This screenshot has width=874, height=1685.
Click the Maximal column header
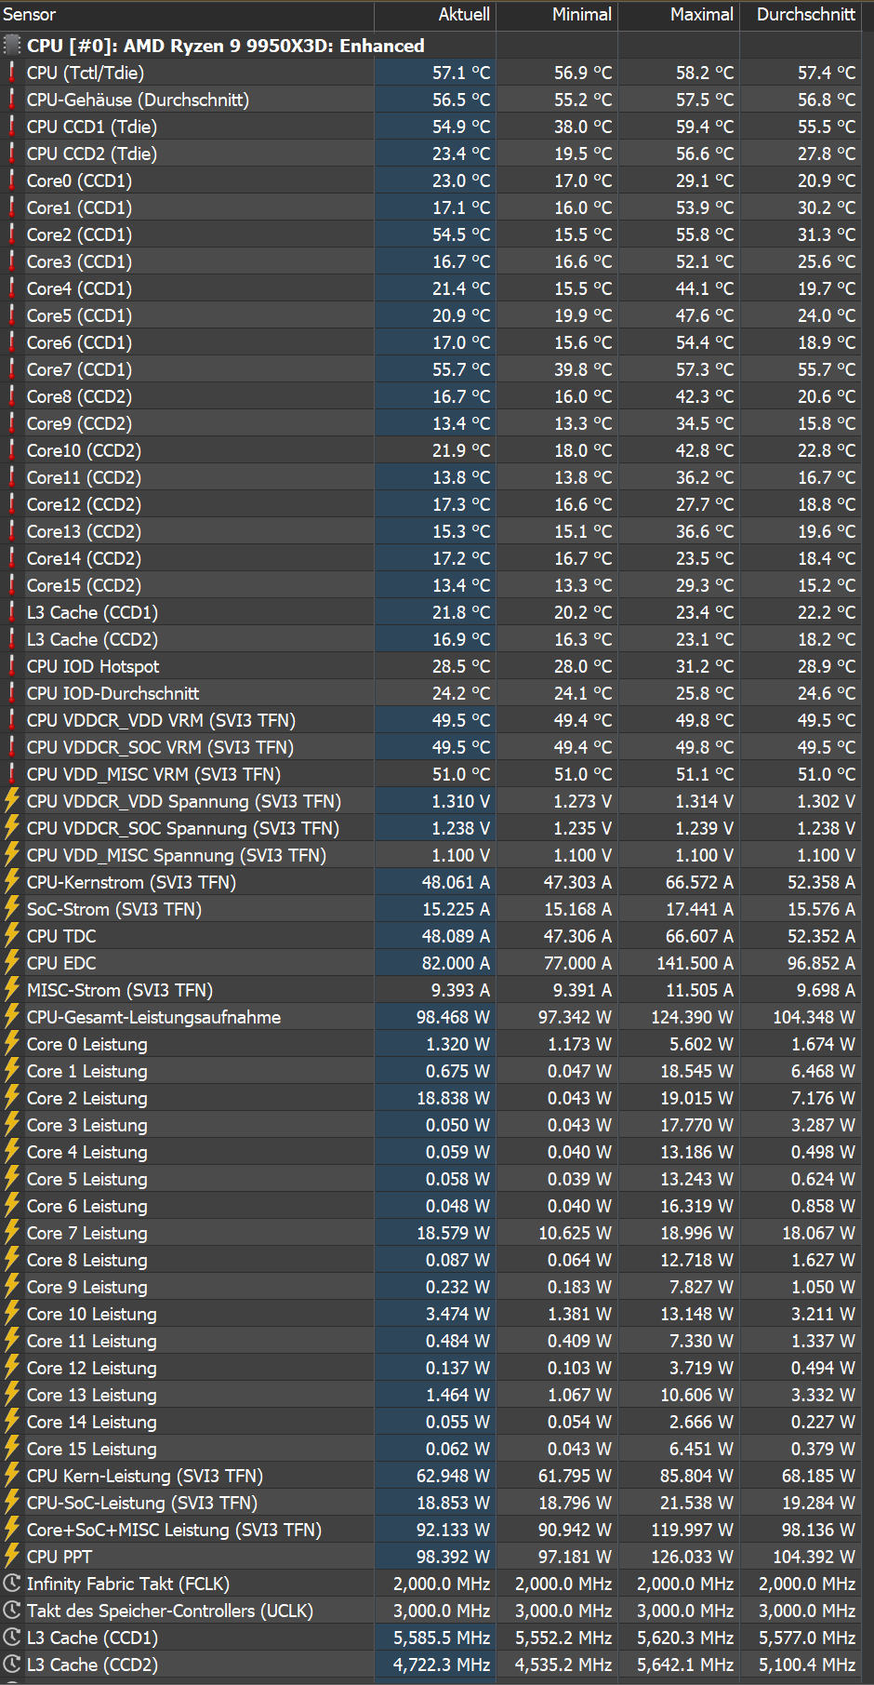tap(679, 15)
